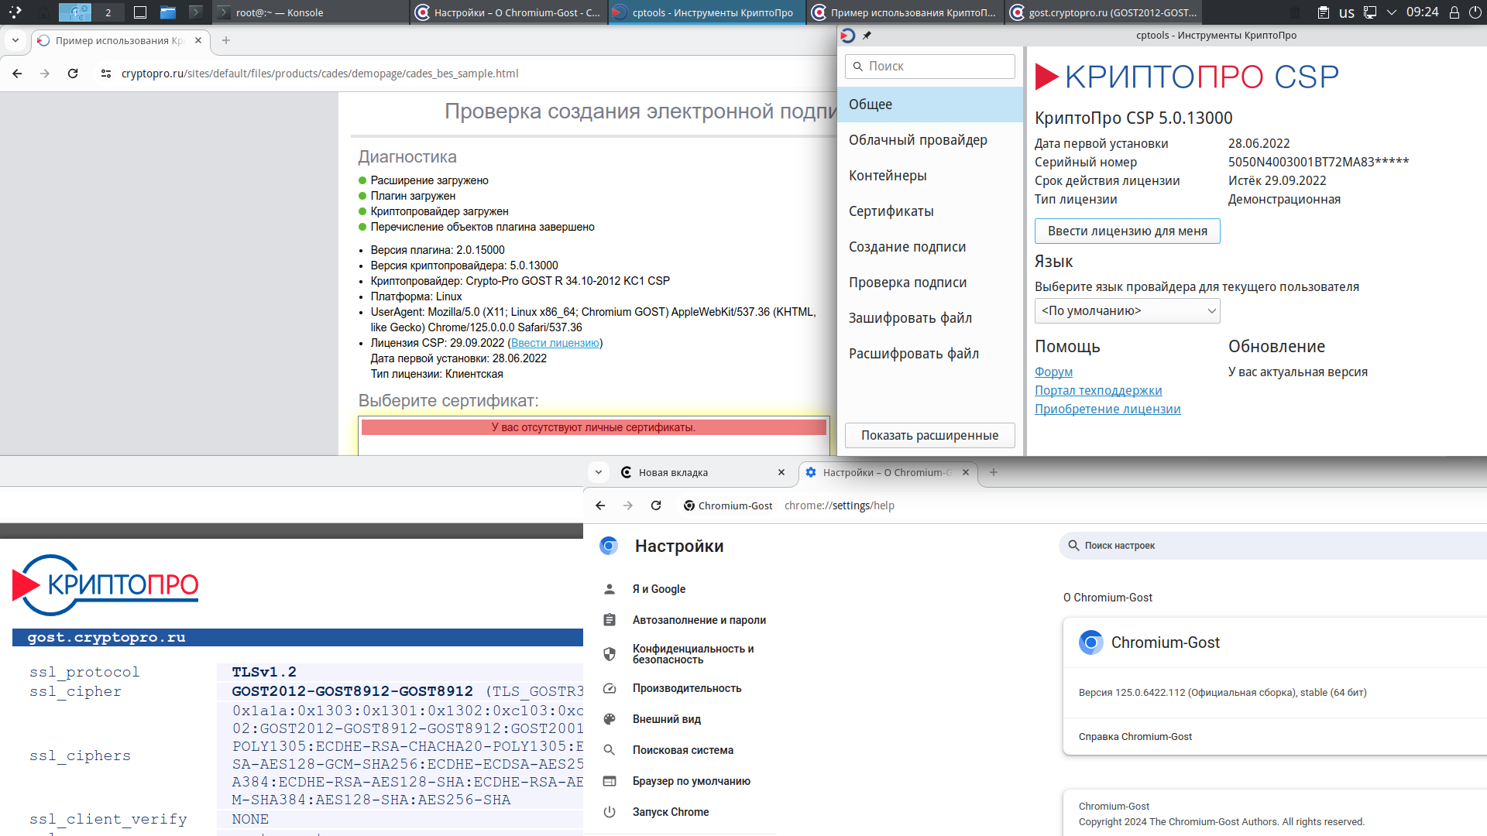Image resolution: width=1487 pixels, height=836 pixels.
Task: Open 'Производительность' settings section
Action: 687,688
